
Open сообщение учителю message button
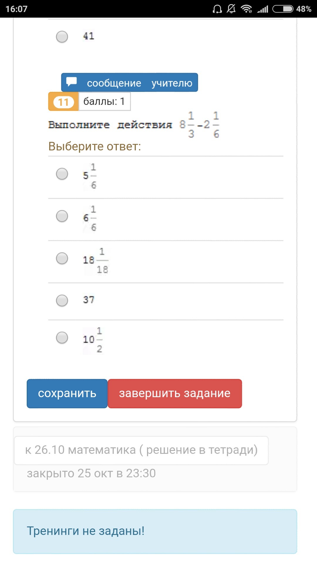point(129,83)
